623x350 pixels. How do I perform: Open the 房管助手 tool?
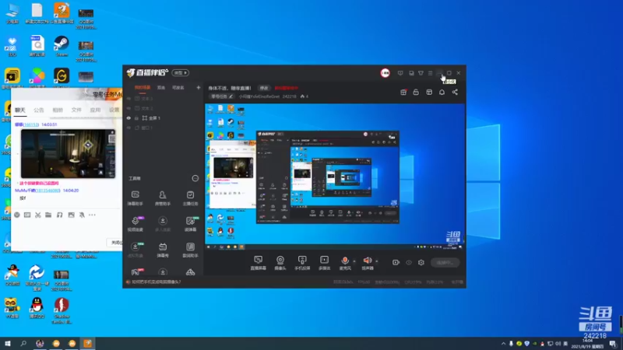point(163,198)
